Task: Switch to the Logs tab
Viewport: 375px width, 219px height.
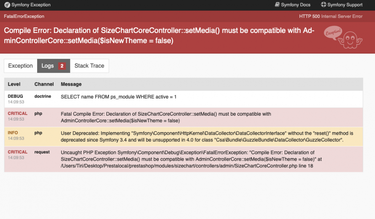Action: (x=48, y=66)
